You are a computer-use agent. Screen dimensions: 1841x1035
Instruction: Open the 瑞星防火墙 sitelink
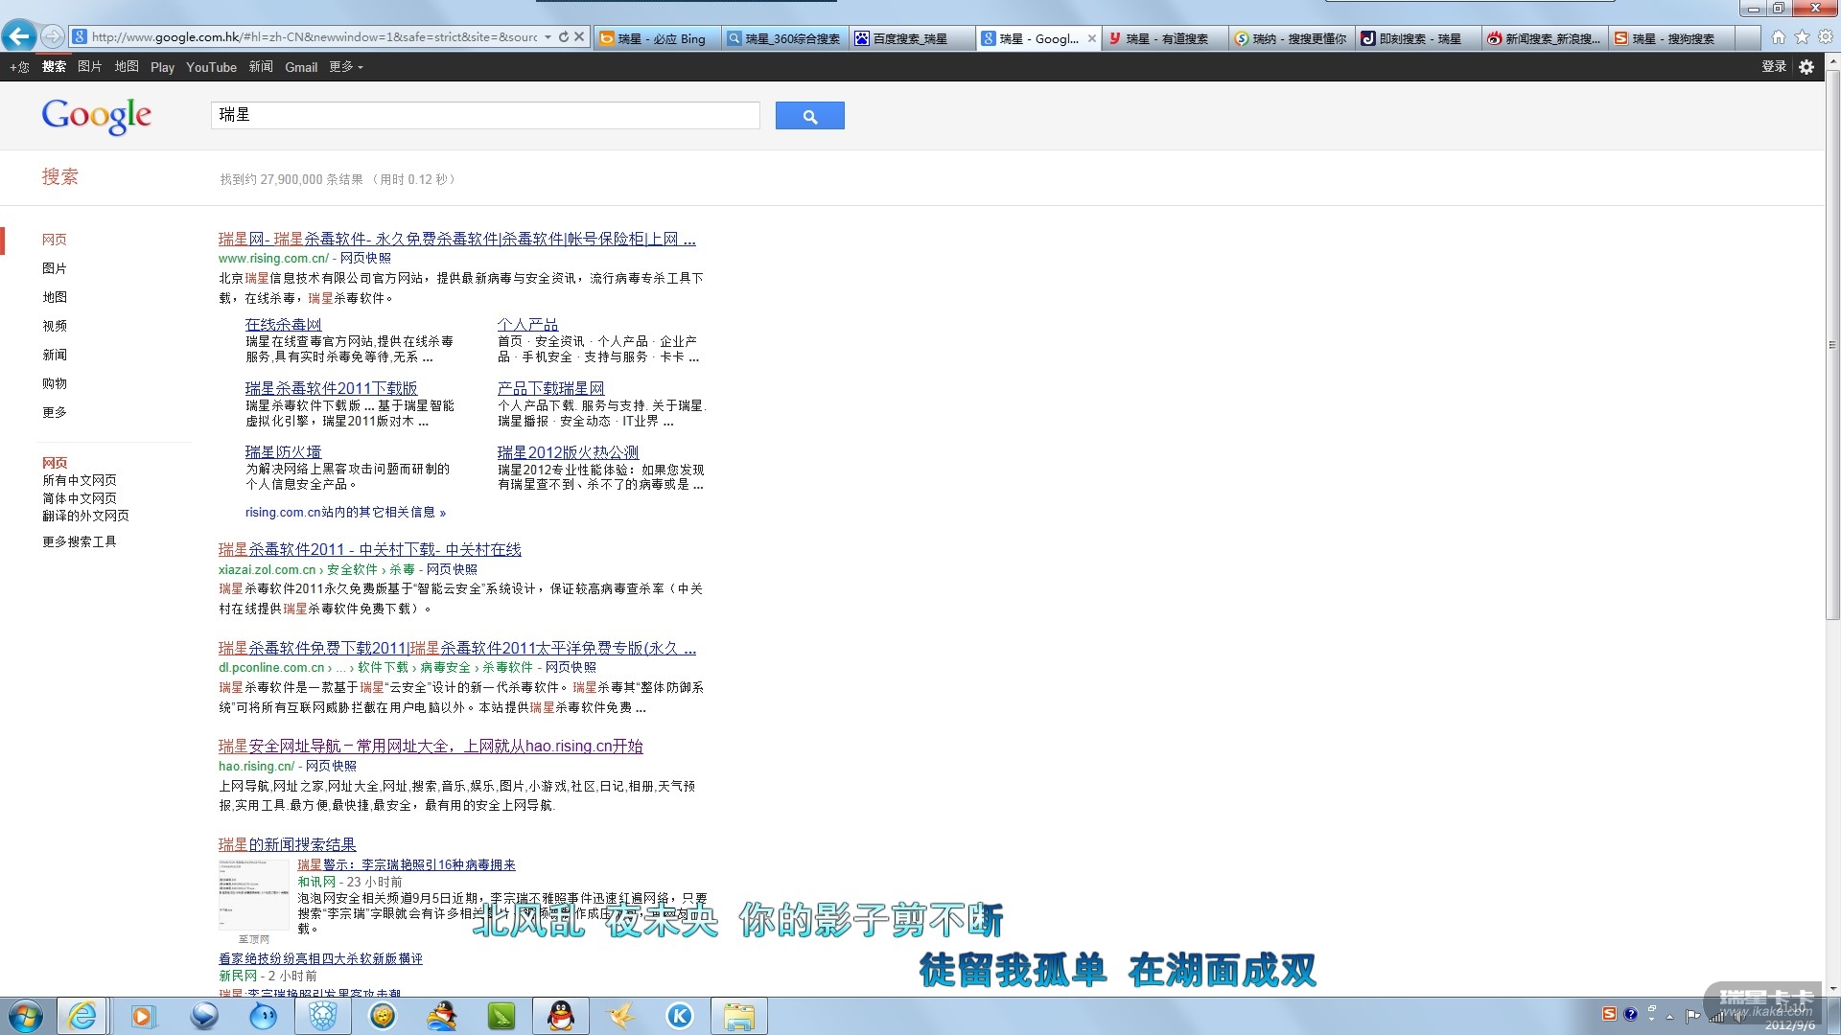click(283, 452)
